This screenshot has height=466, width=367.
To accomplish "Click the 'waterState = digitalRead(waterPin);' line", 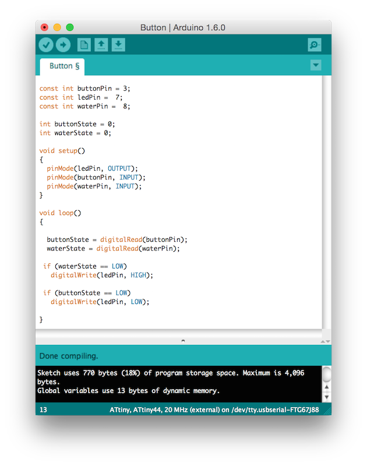I will (x=113, y=249).
